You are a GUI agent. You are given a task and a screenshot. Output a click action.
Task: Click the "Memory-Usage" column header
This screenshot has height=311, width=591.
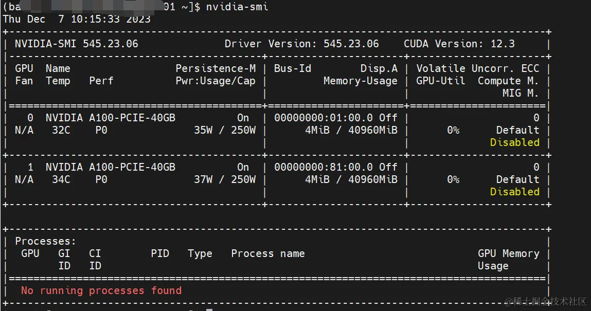[361, 81]
